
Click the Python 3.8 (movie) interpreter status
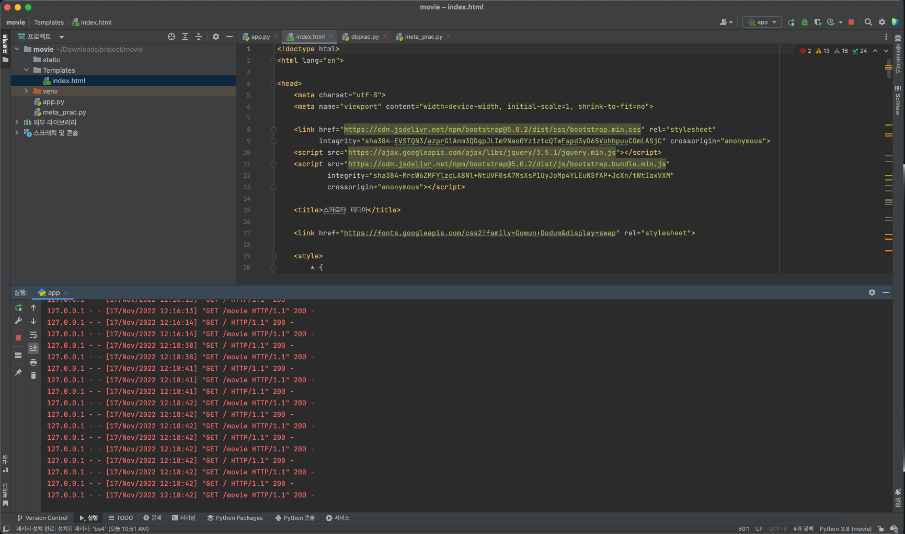point(845,529)
